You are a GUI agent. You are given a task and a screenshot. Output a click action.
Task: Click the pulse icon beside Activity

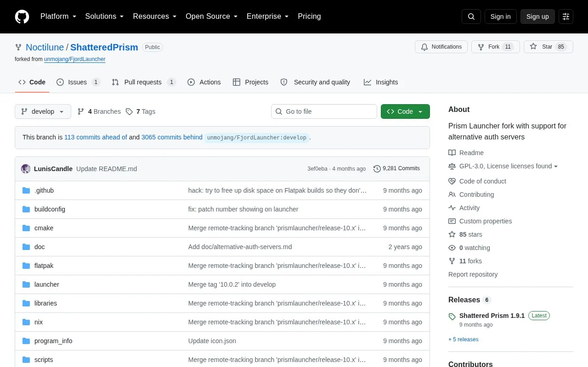(x=452, y=208)
